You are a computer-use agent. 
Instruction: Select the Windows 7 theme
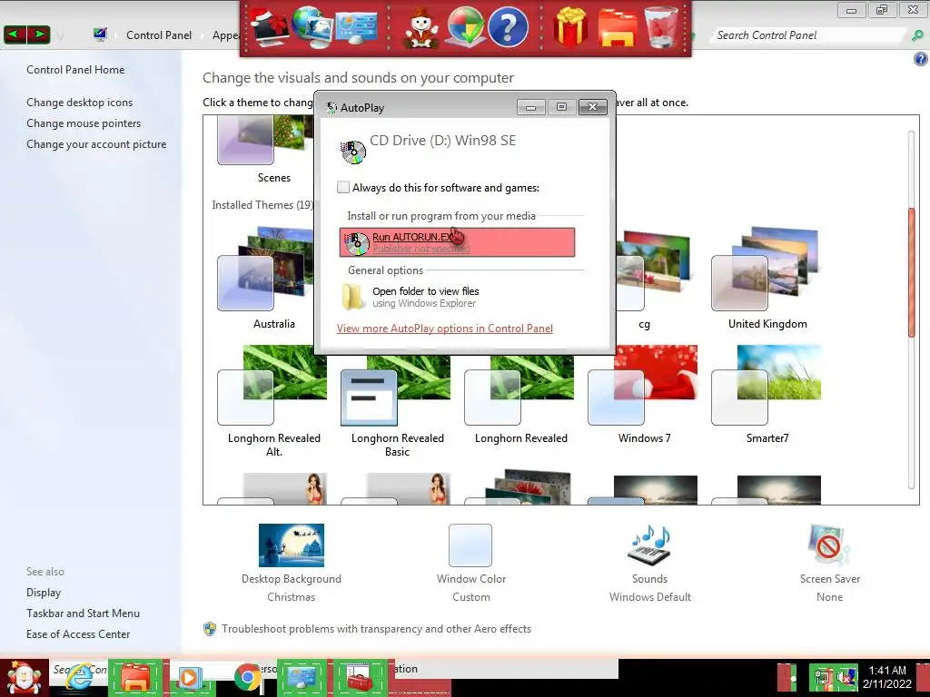[x=644, y=395]
